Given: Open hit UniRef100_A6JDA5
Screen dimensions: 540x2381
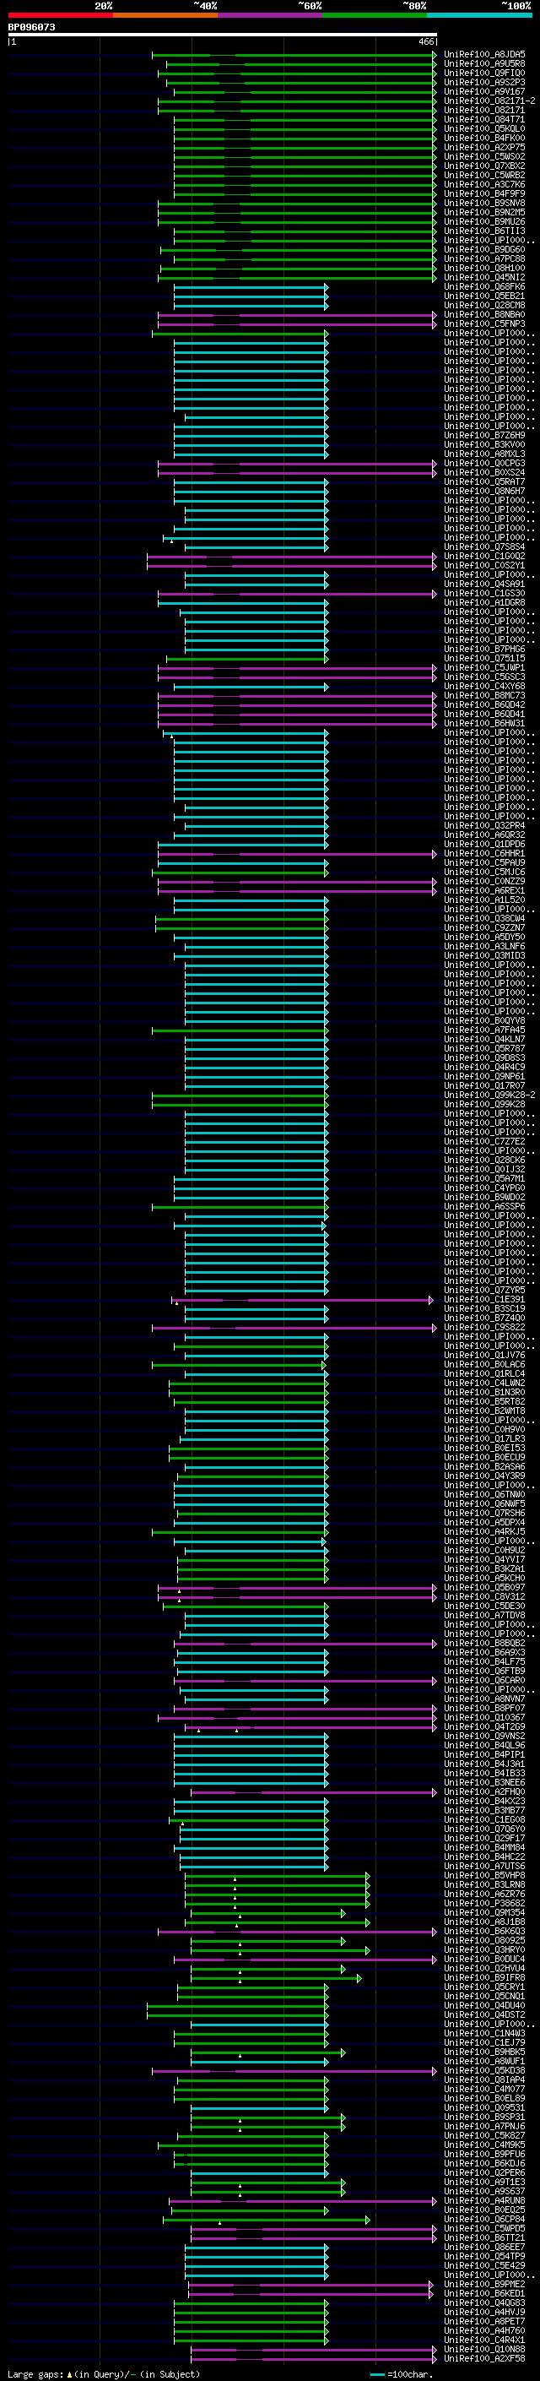Looking at the screenshot, I should pos(484,55).
